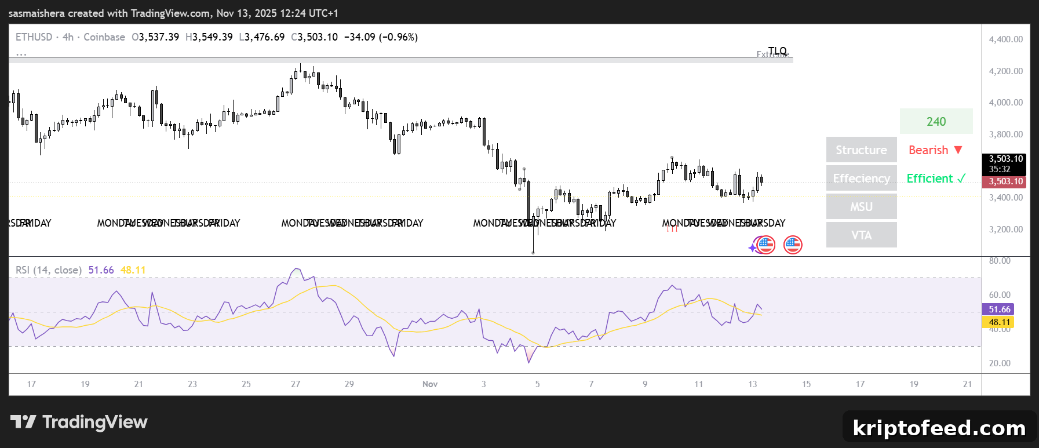Click the US flag event icon with purple ring
The image size is (1039, 448).
[x=765, y=245]
